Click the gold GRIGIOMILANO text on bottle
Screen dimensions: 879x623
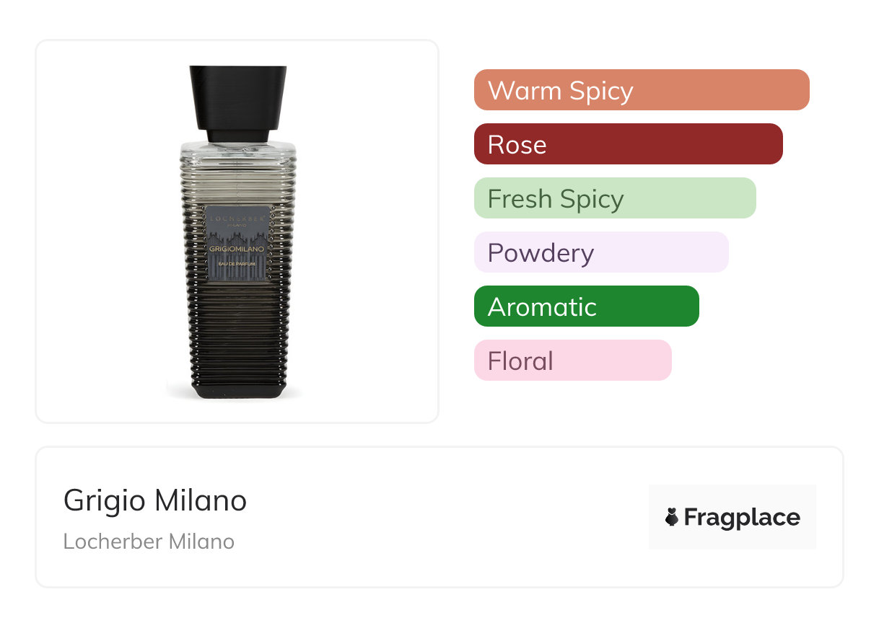[x=238, y=249]
